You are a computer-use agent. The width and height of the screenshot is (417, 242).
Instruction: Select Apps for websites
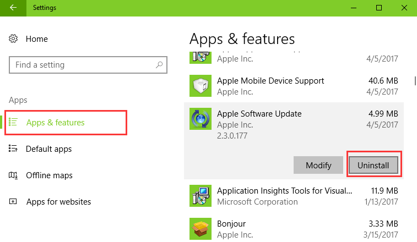[x=58, y=202]
